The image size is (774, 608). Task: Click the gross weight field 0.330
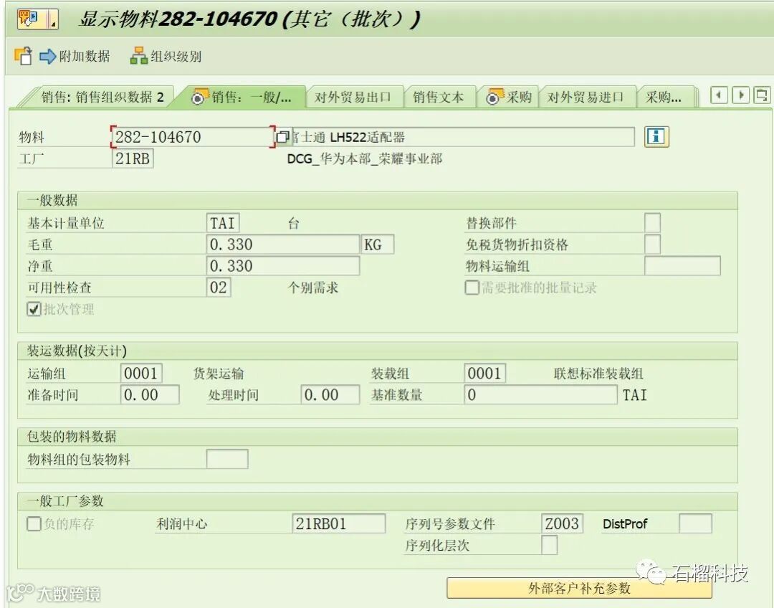point(283,244)
